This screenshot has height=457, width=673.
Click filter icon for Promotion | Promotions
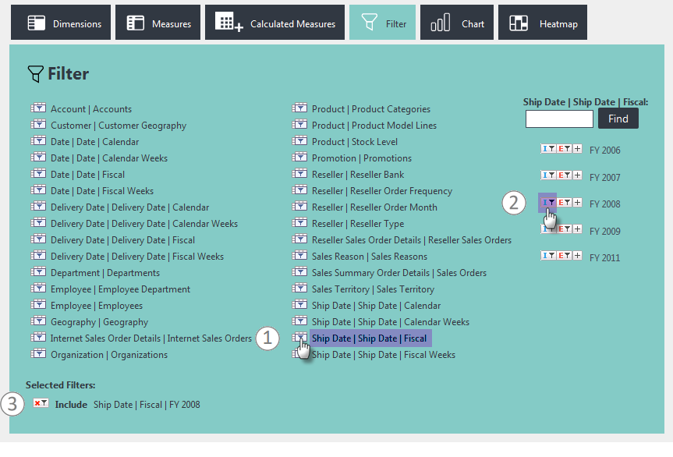click(299, 157)
